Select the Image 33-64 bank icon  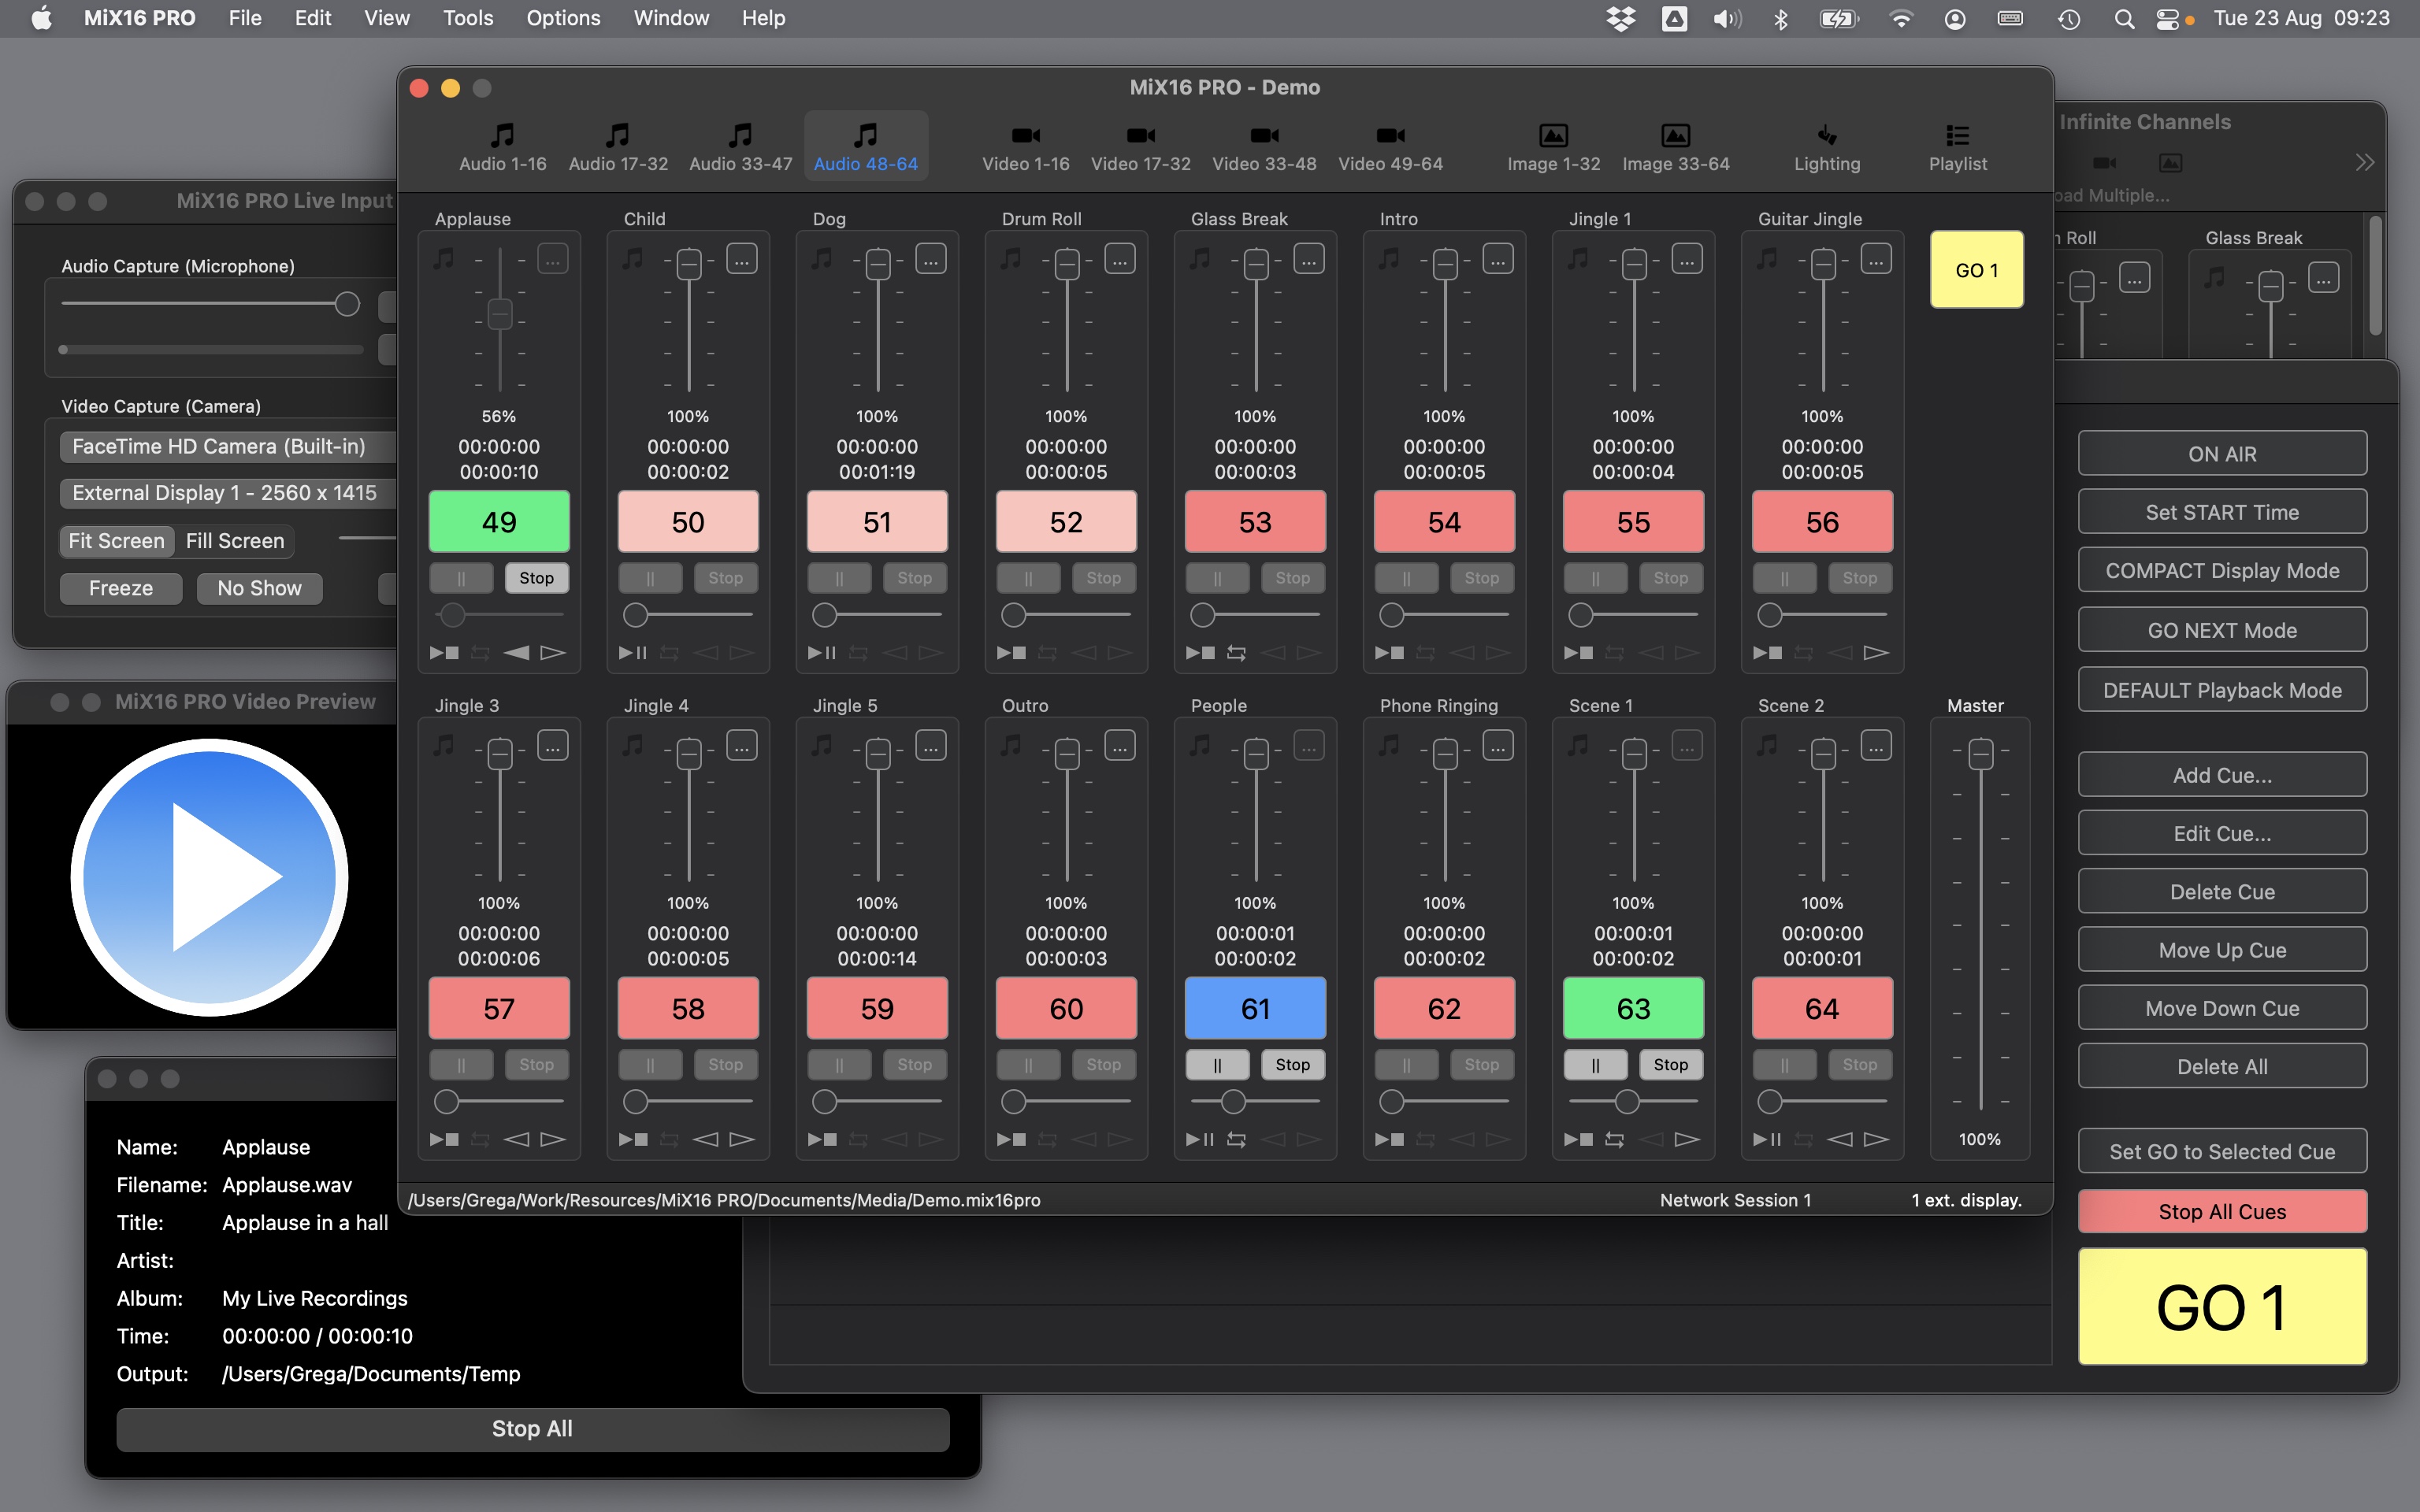point(1675,135)
